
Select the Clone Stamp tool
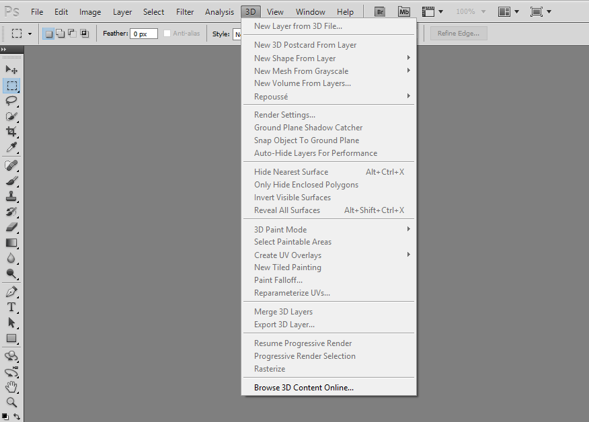click(x=11, y=196)
